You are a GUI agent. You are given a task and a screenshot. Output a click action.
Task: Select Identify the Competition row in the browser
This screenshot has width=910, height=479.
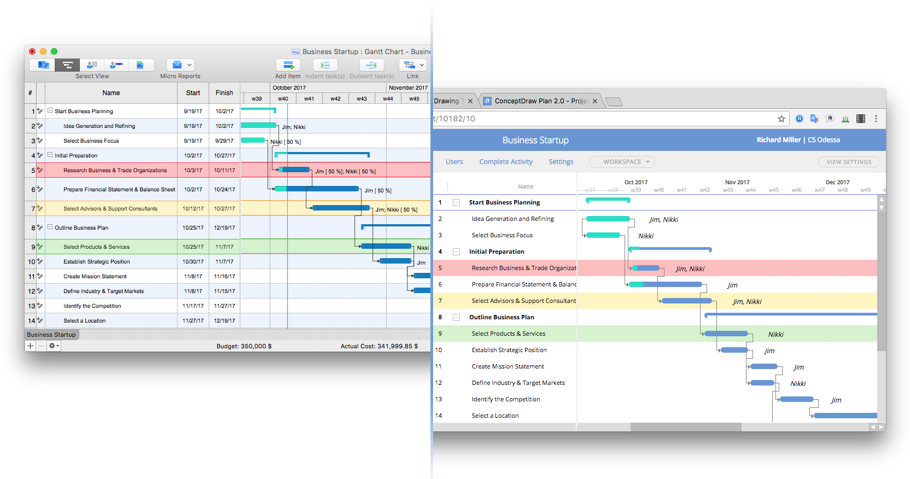tap(655, 399)
